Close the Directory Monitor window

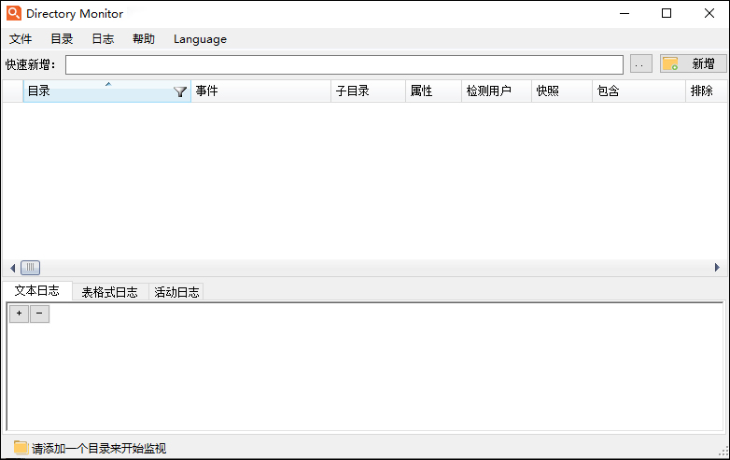pos(709,13)
